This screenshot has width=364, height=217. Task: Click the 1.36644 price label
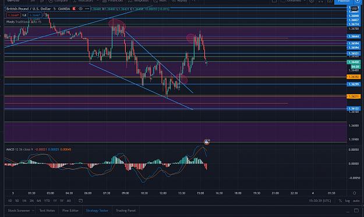[x=354, y=37]
